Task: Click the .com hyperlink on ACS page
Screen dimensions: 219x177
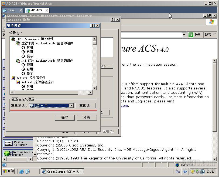Action: tap(124, 105)
